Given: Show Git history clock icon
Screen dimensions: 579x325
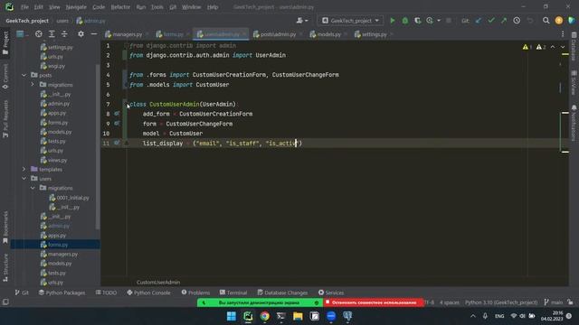Looking at the screenshot, I should (517, 21).
